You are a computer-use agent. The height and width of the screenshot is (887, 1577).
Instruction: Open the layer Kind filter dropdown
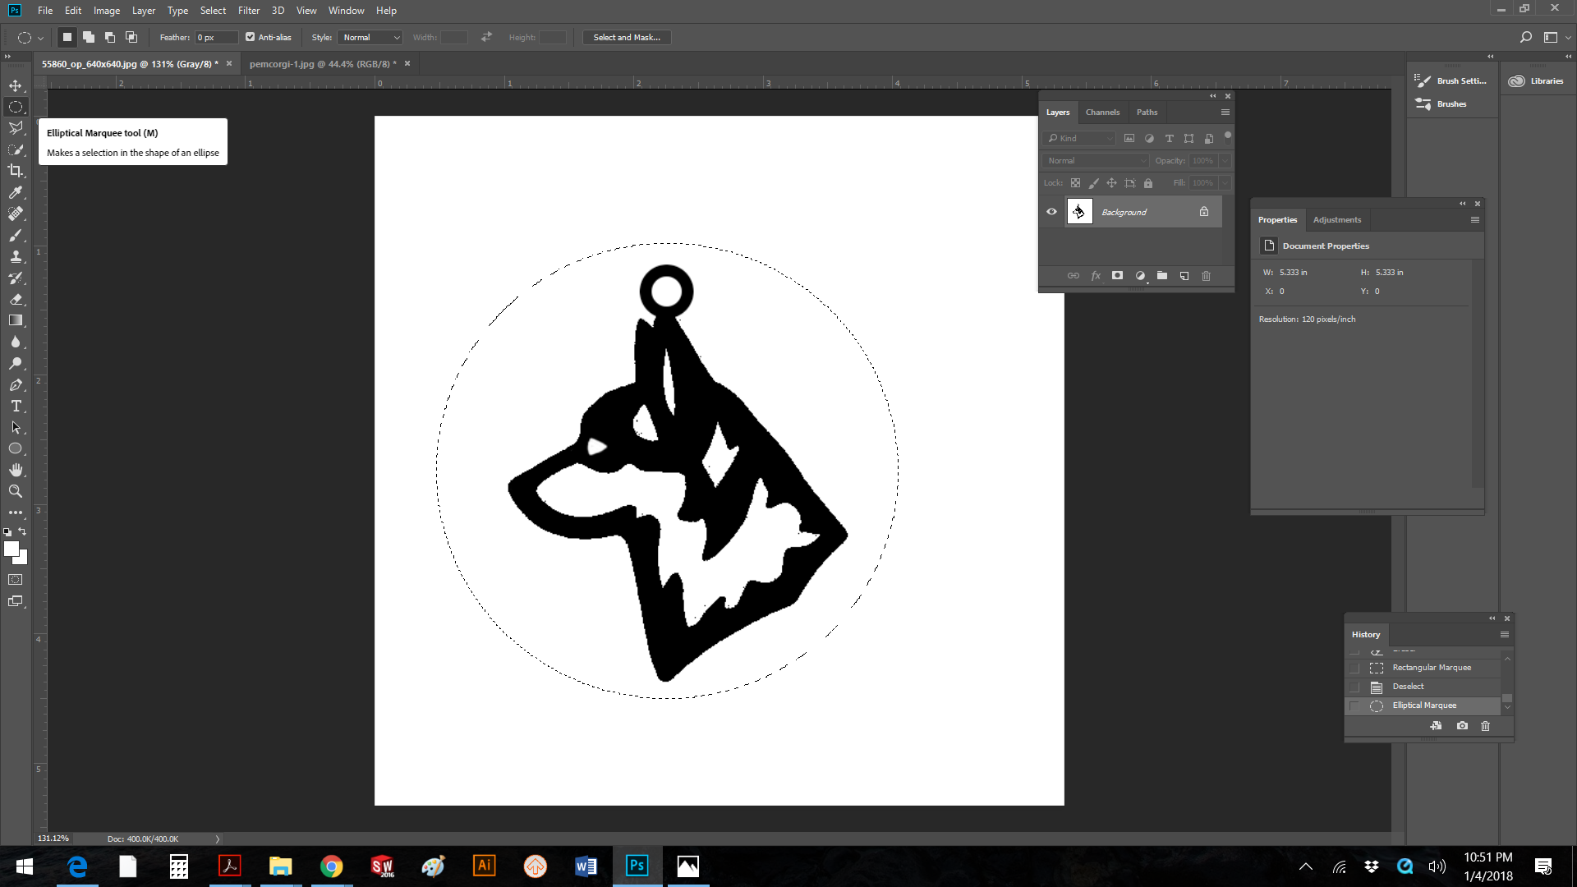click(1080, 138)
